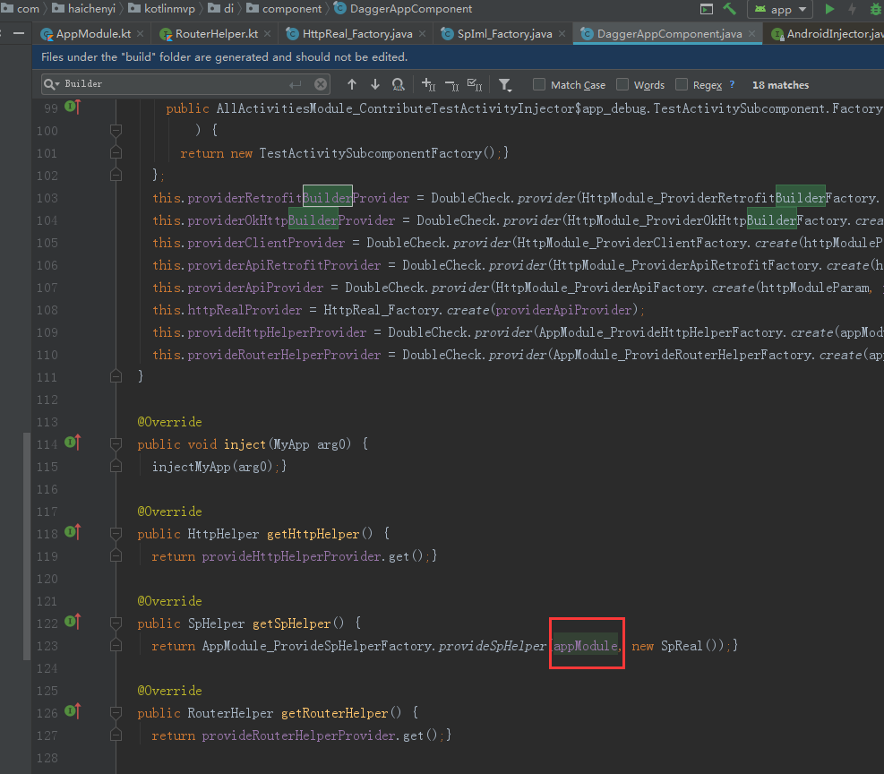Click the 18 matches count text
Viewport: 884px width, 774px height.
[x=780, y=85]
